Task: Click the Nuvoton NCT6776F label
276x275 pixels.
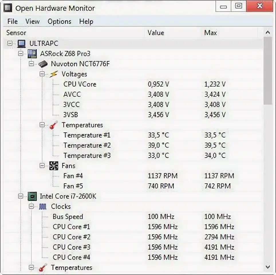Action: coord(80,64)
